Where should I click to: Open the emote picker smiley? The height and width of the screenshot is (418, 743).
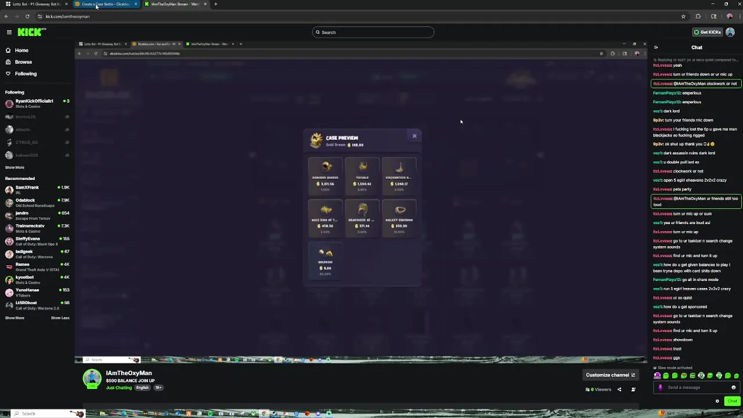pos(733,387)
